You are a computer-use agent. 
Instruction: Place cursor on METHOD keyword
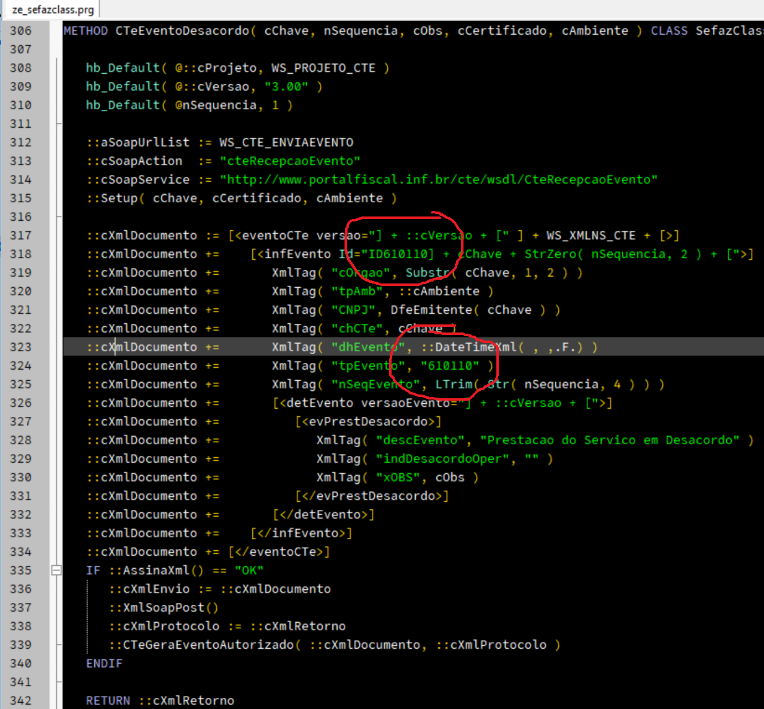click(x=86, y=30)
